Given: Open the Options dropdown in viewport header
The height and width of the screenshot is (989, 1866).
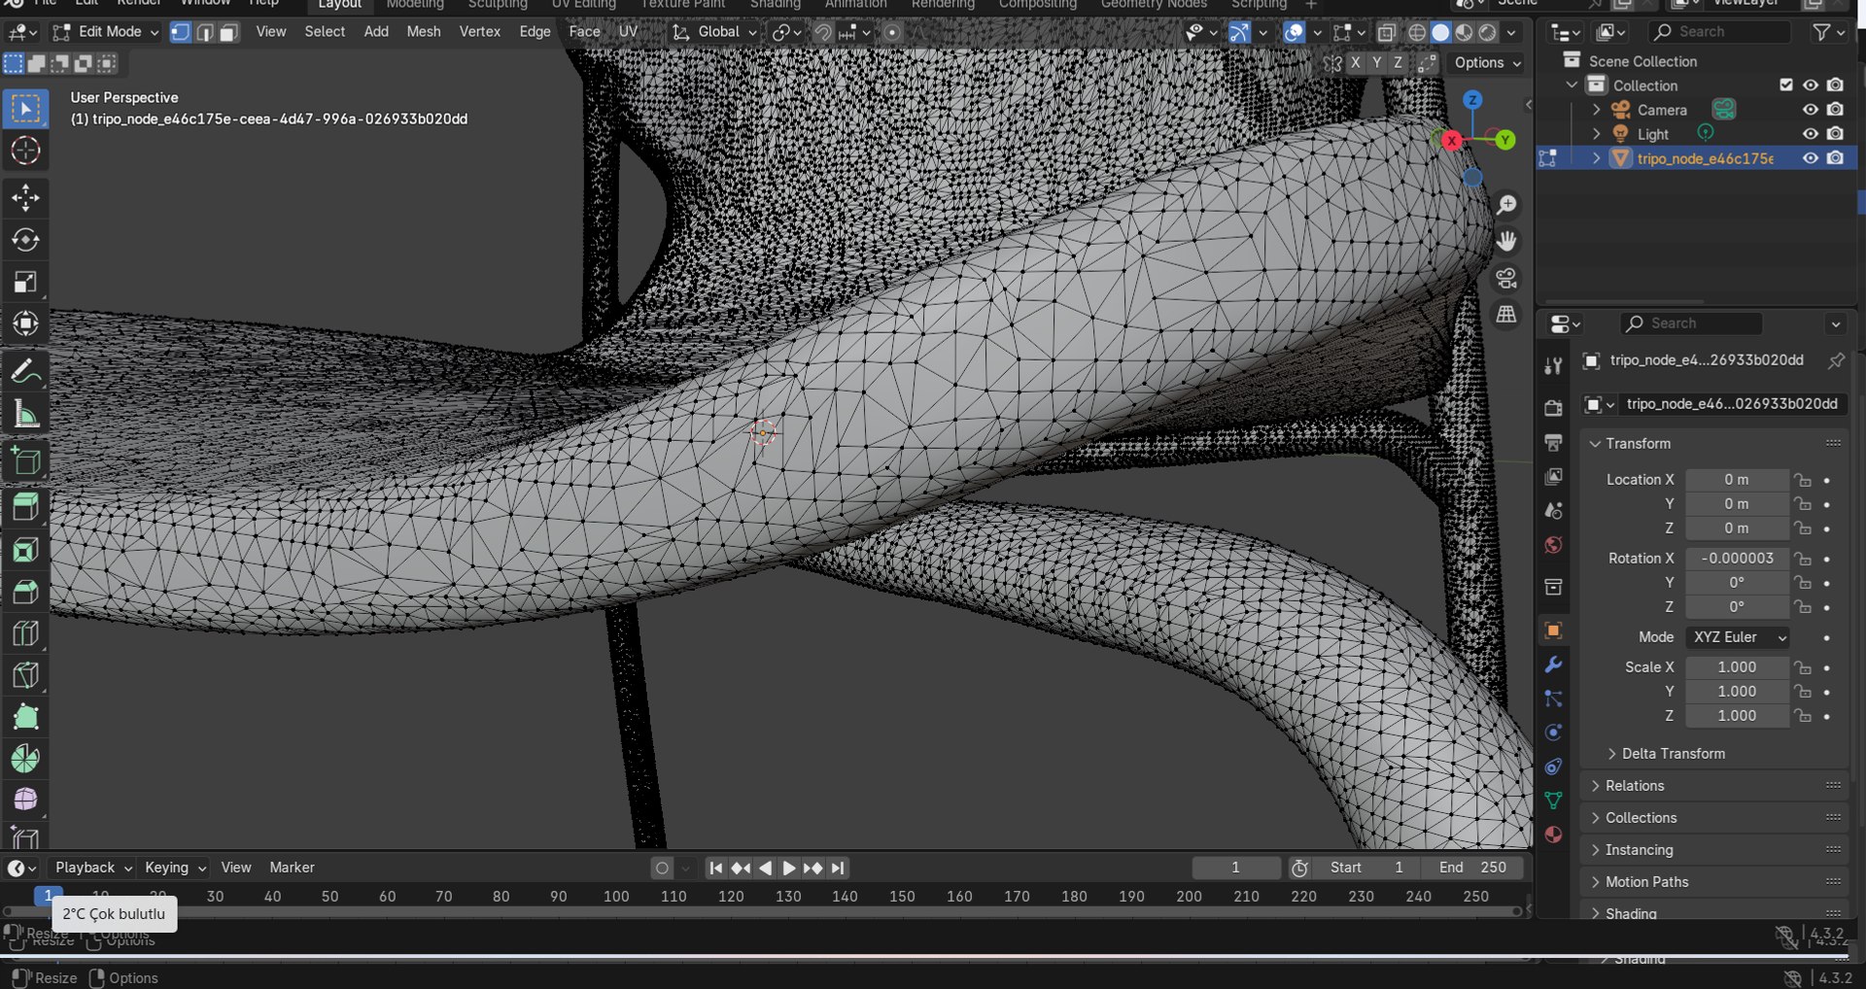Looking at the screenshot, I should point(1488,63).
